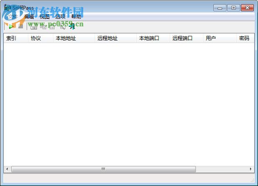Click the find icon in toolbar
The height and width of the screenshot is (186, 258).
click(63, 26)
